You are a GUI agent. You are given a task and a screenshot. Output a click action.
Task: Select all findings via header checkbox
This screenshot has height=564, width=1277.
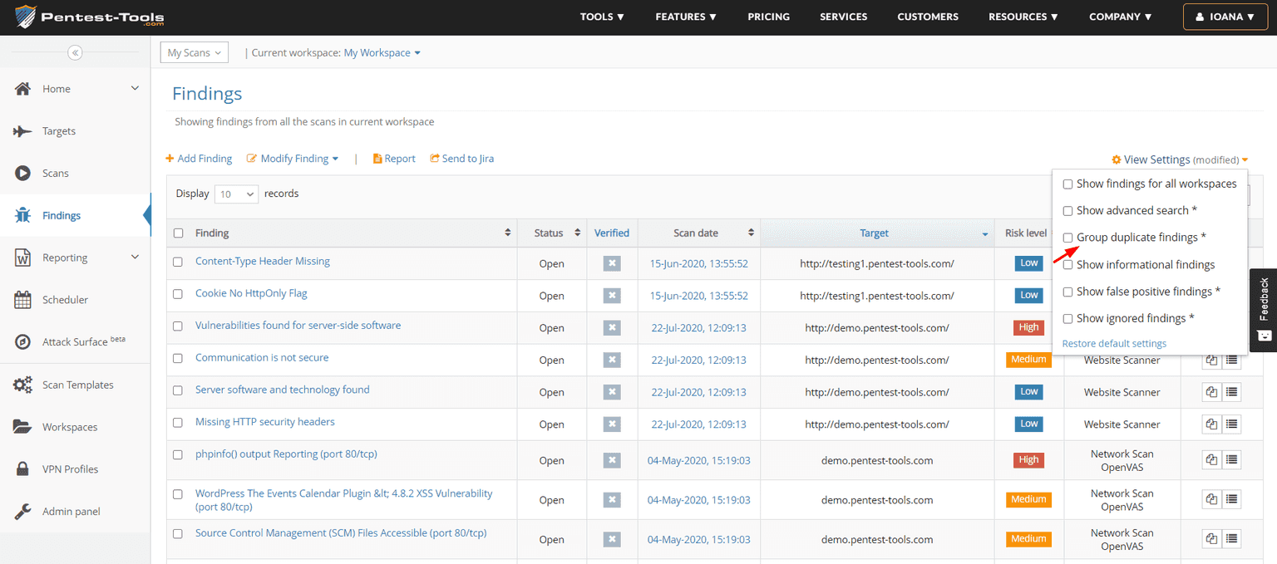point(178,233)
